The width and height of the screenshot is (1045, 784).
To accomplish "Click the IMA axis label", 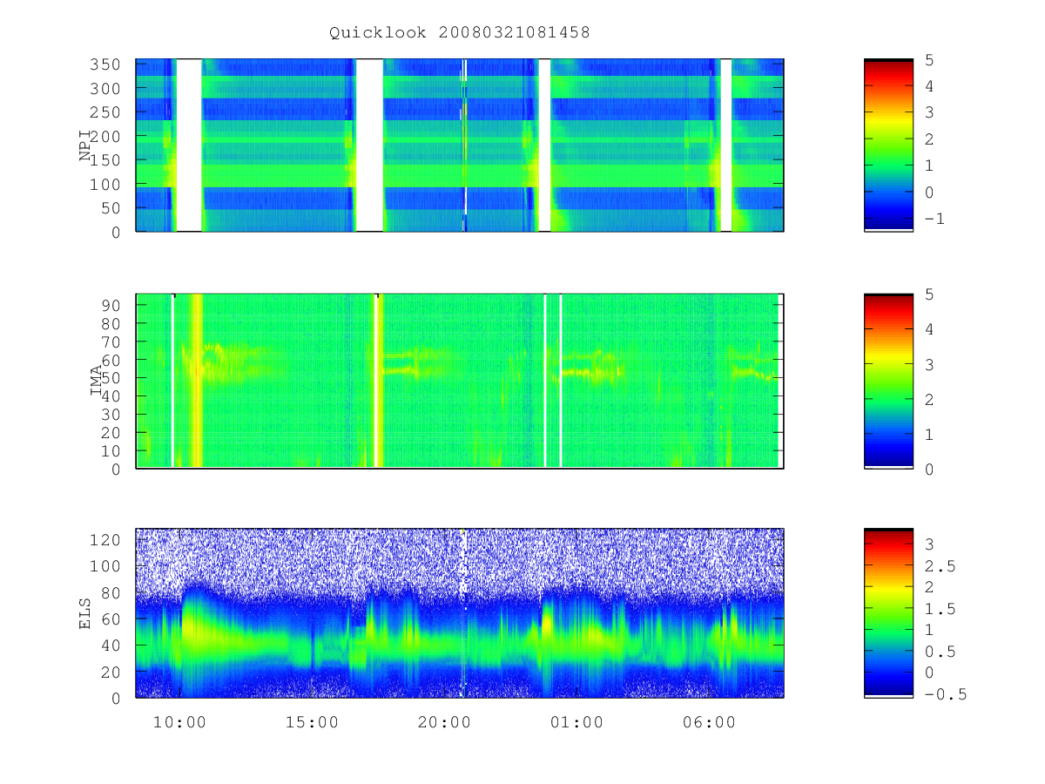I will [x=97, y=381].
